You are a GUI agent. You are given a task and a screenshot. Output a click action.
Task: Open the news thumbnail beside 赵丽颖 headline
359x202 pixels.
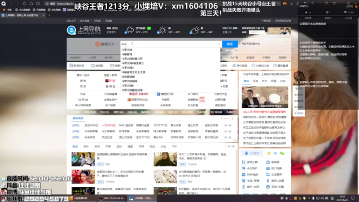pos(83,159)
